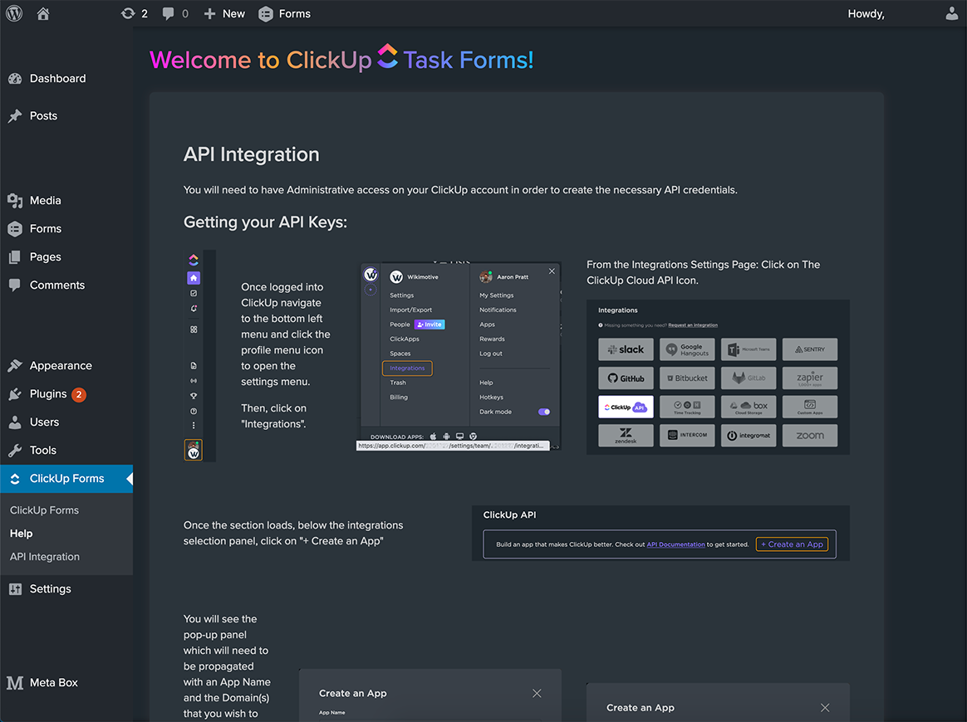
Task: Click the Invite button in settings screenshot
Action: click(430, 324)
